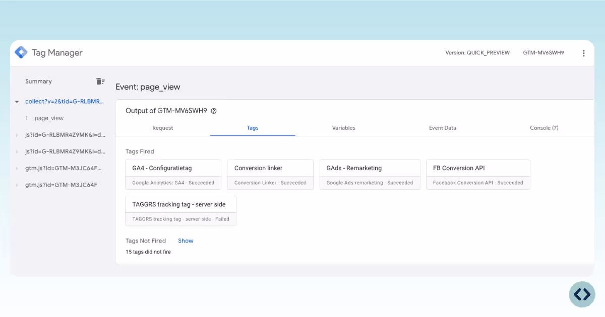Click the Output of GTM-MV6SWH9 title
The image size is (605, 317).
(x=166, y=111)
